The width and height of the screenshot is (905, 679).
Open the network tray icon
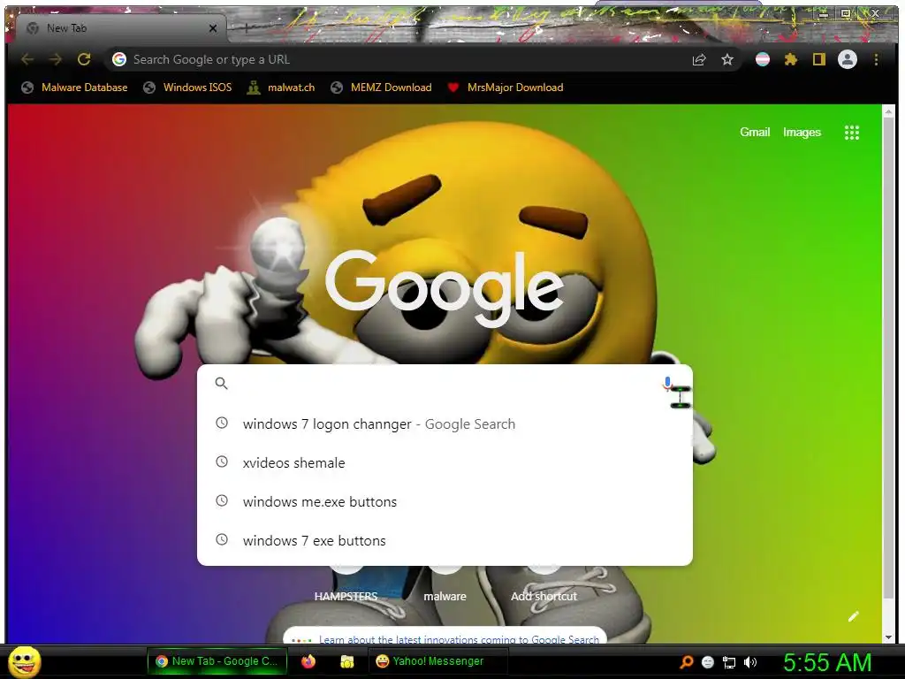tap(729, 662)
